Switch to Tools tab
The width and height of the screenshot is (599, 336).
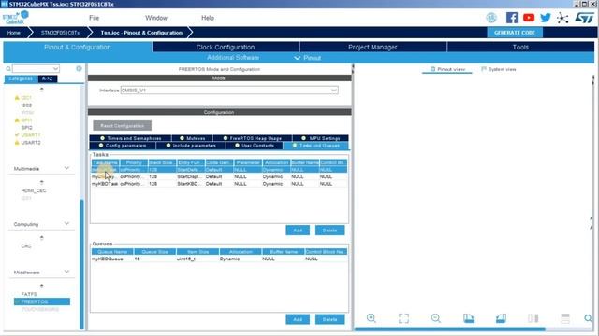pos(520,47)
